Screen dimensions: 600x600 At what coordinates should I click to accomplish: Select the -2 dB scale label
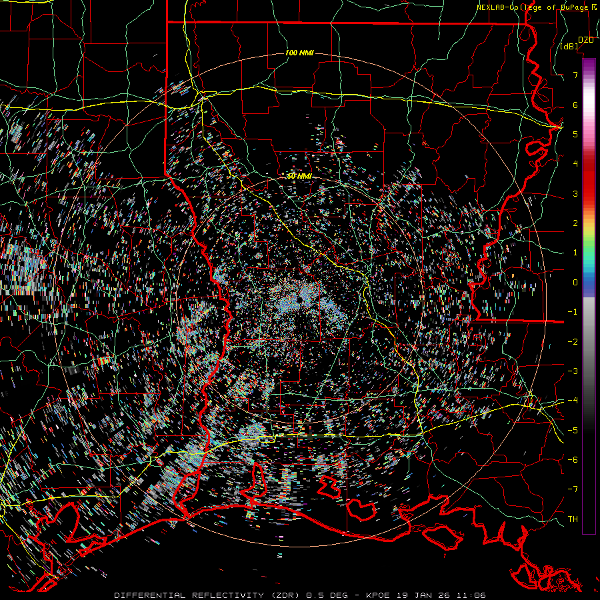573,342
